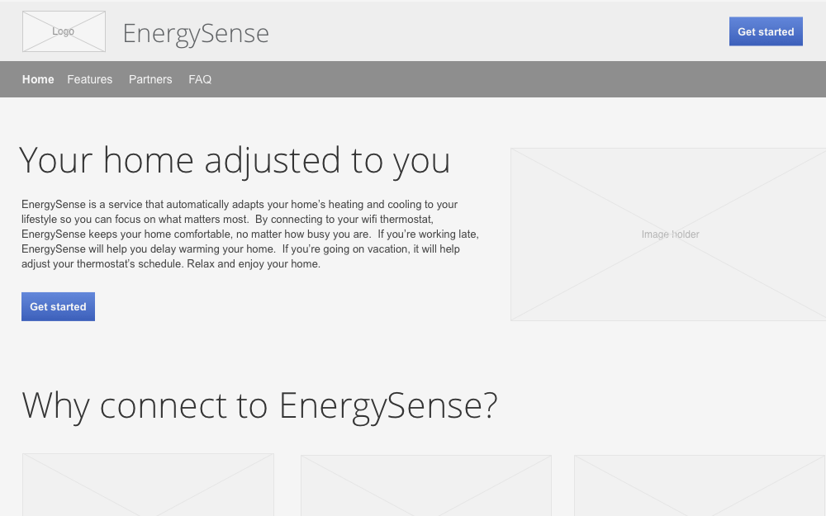Open the FAQ page

200,79
